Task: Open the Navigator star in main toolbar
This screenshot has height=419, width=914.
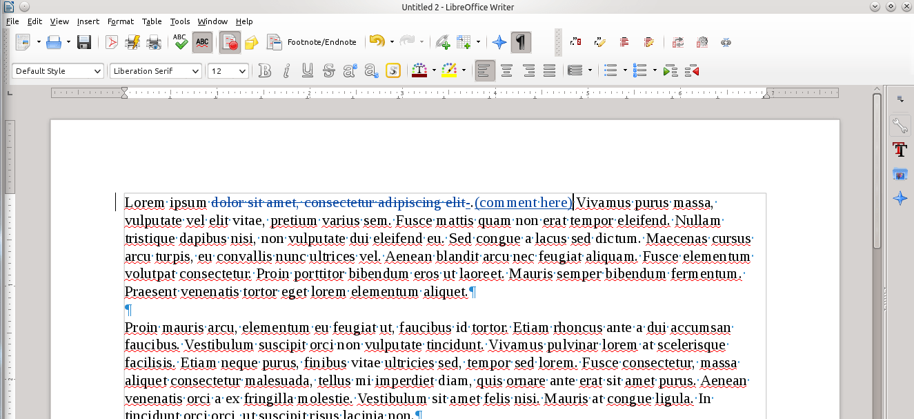Action: point(499,42)
